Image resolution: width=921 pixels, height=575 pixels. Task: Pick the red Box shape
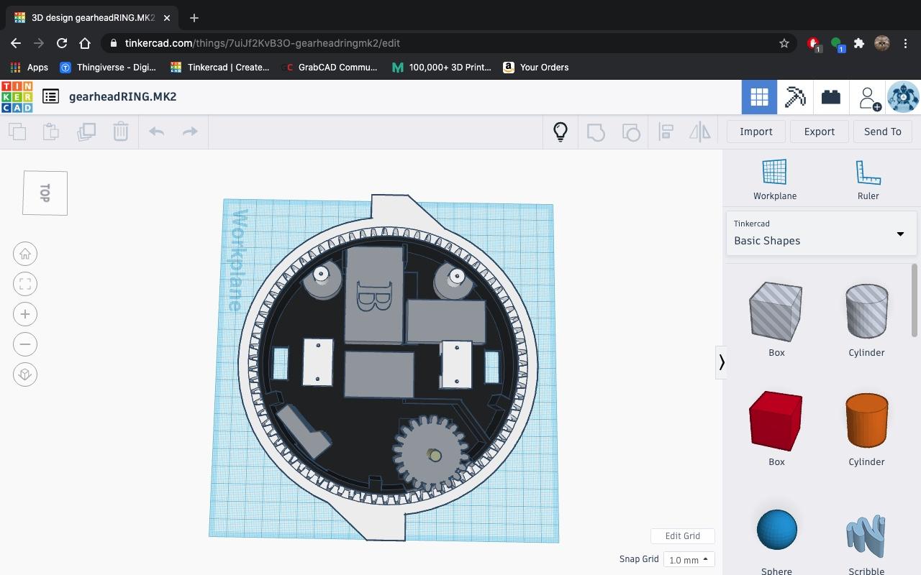click(x=776, y=420)
